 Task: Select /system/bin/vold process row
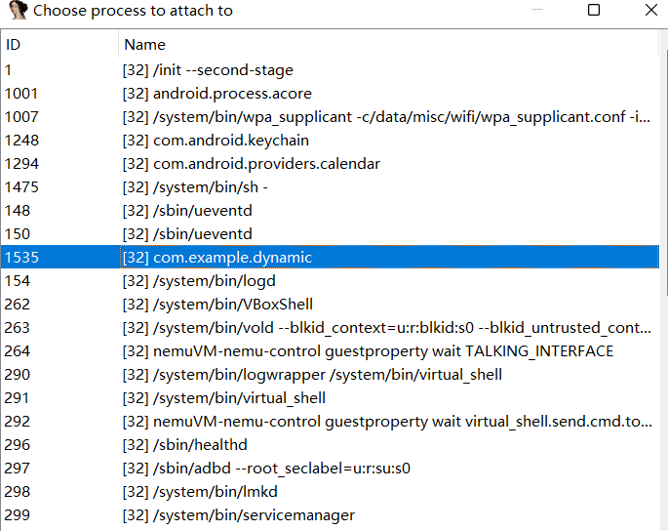point(330,328)
